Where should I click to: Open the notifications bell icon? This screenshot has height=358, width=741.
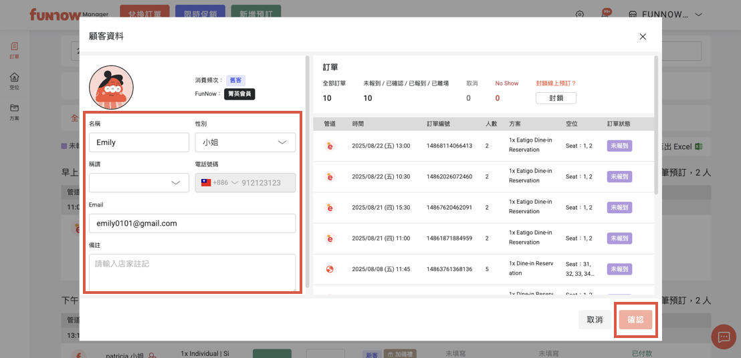click(605, 15)
